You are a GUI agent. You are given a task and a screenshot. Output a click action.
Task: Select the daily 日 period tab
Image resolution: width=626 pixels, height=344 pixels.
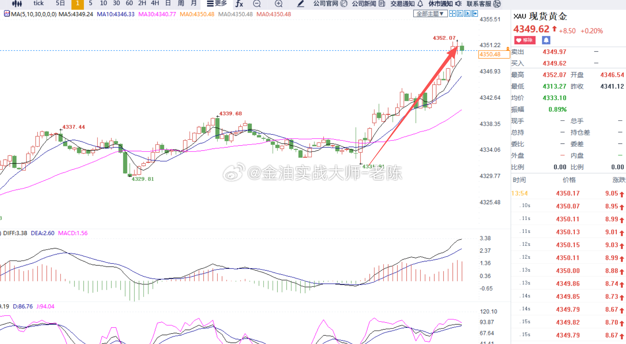point(168,3)
